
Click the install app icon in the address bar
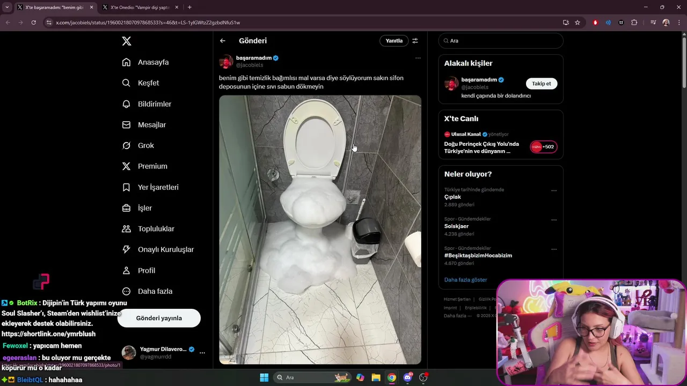coord(566,23)
